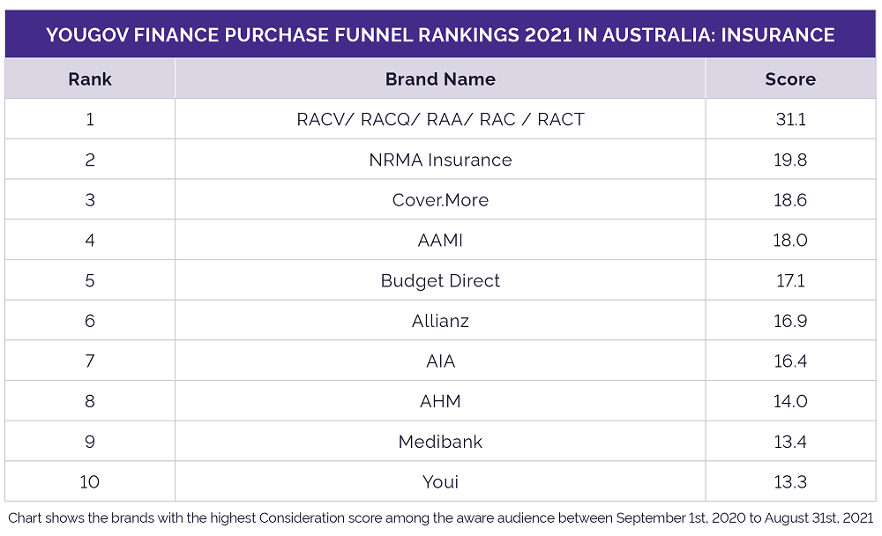Select the Cover.More brand cell
Image resolution: width=882 pixels, height=536 pixels.
click(x=440, y=199)
